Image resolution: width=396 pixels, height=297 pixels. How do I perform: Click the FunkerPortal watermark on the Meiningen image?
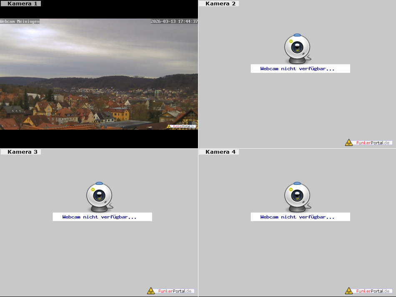(x=182, y=126)
